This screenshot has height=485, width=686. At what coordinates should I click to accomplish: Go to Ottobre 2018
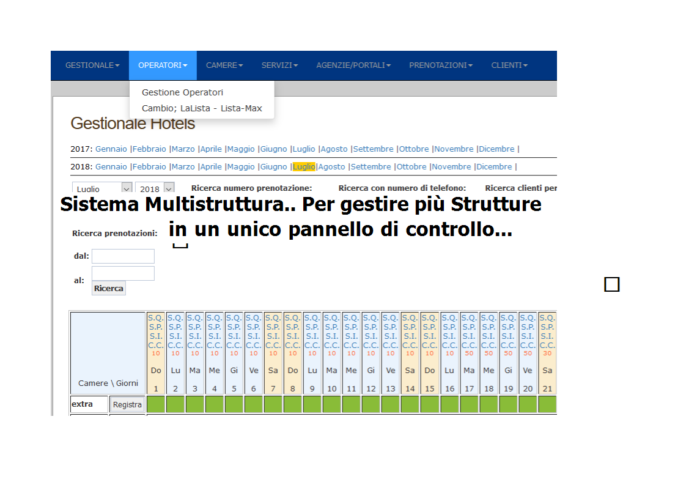pos(411,167)
